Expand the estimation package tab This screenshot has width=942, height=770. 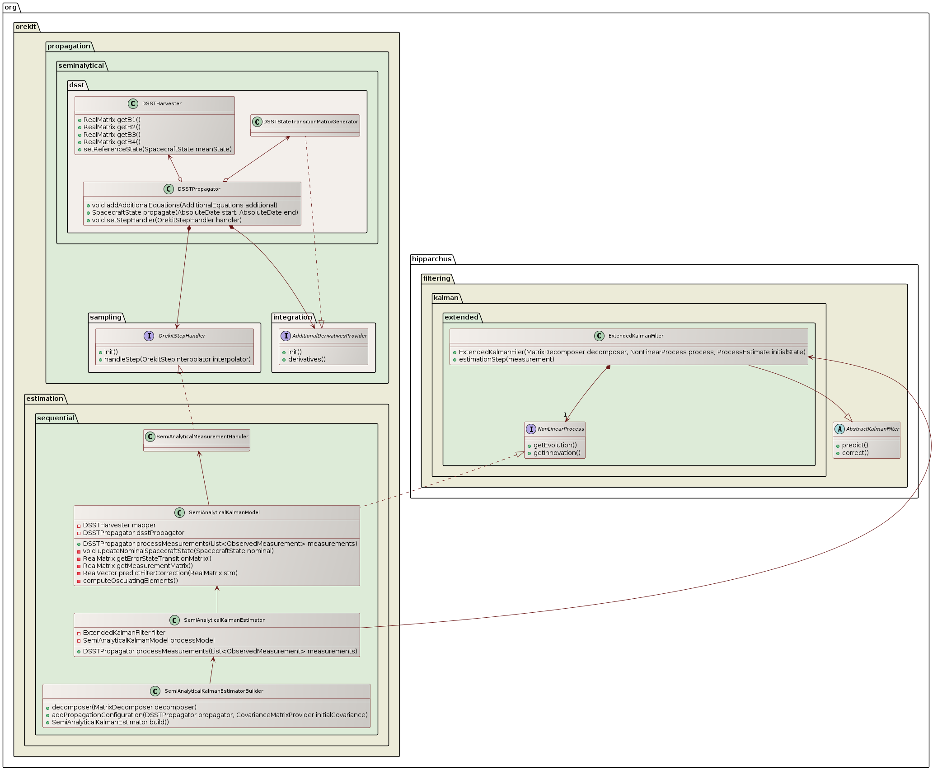coord(45,399)
